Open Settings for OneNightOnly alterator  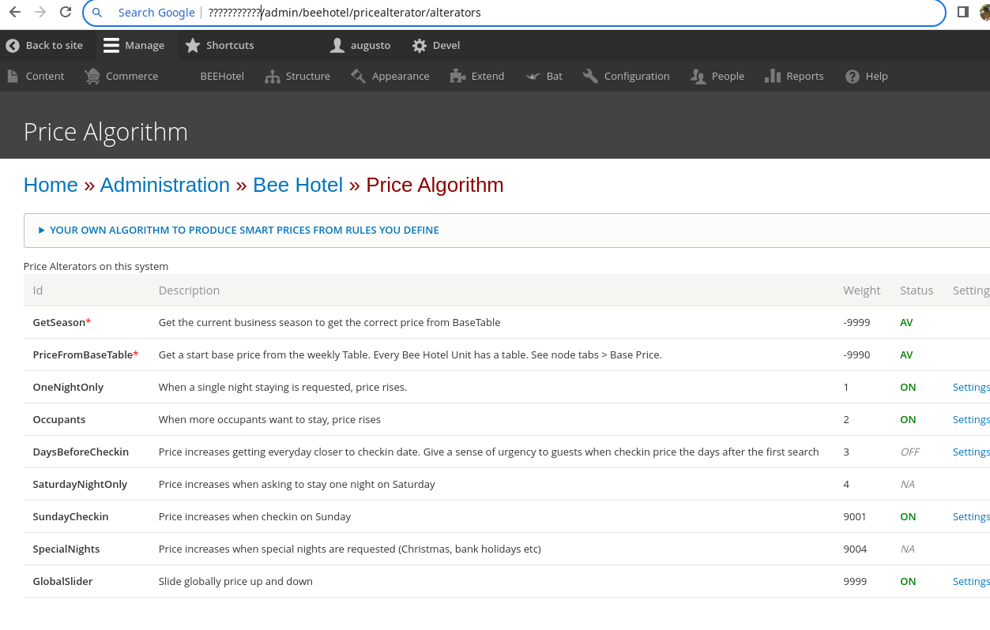[x=971, y=387]
